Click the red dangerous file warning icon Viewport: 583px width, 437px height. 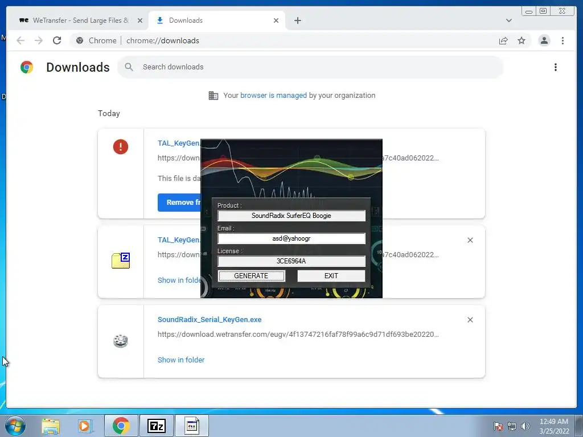tap(121, 147)
